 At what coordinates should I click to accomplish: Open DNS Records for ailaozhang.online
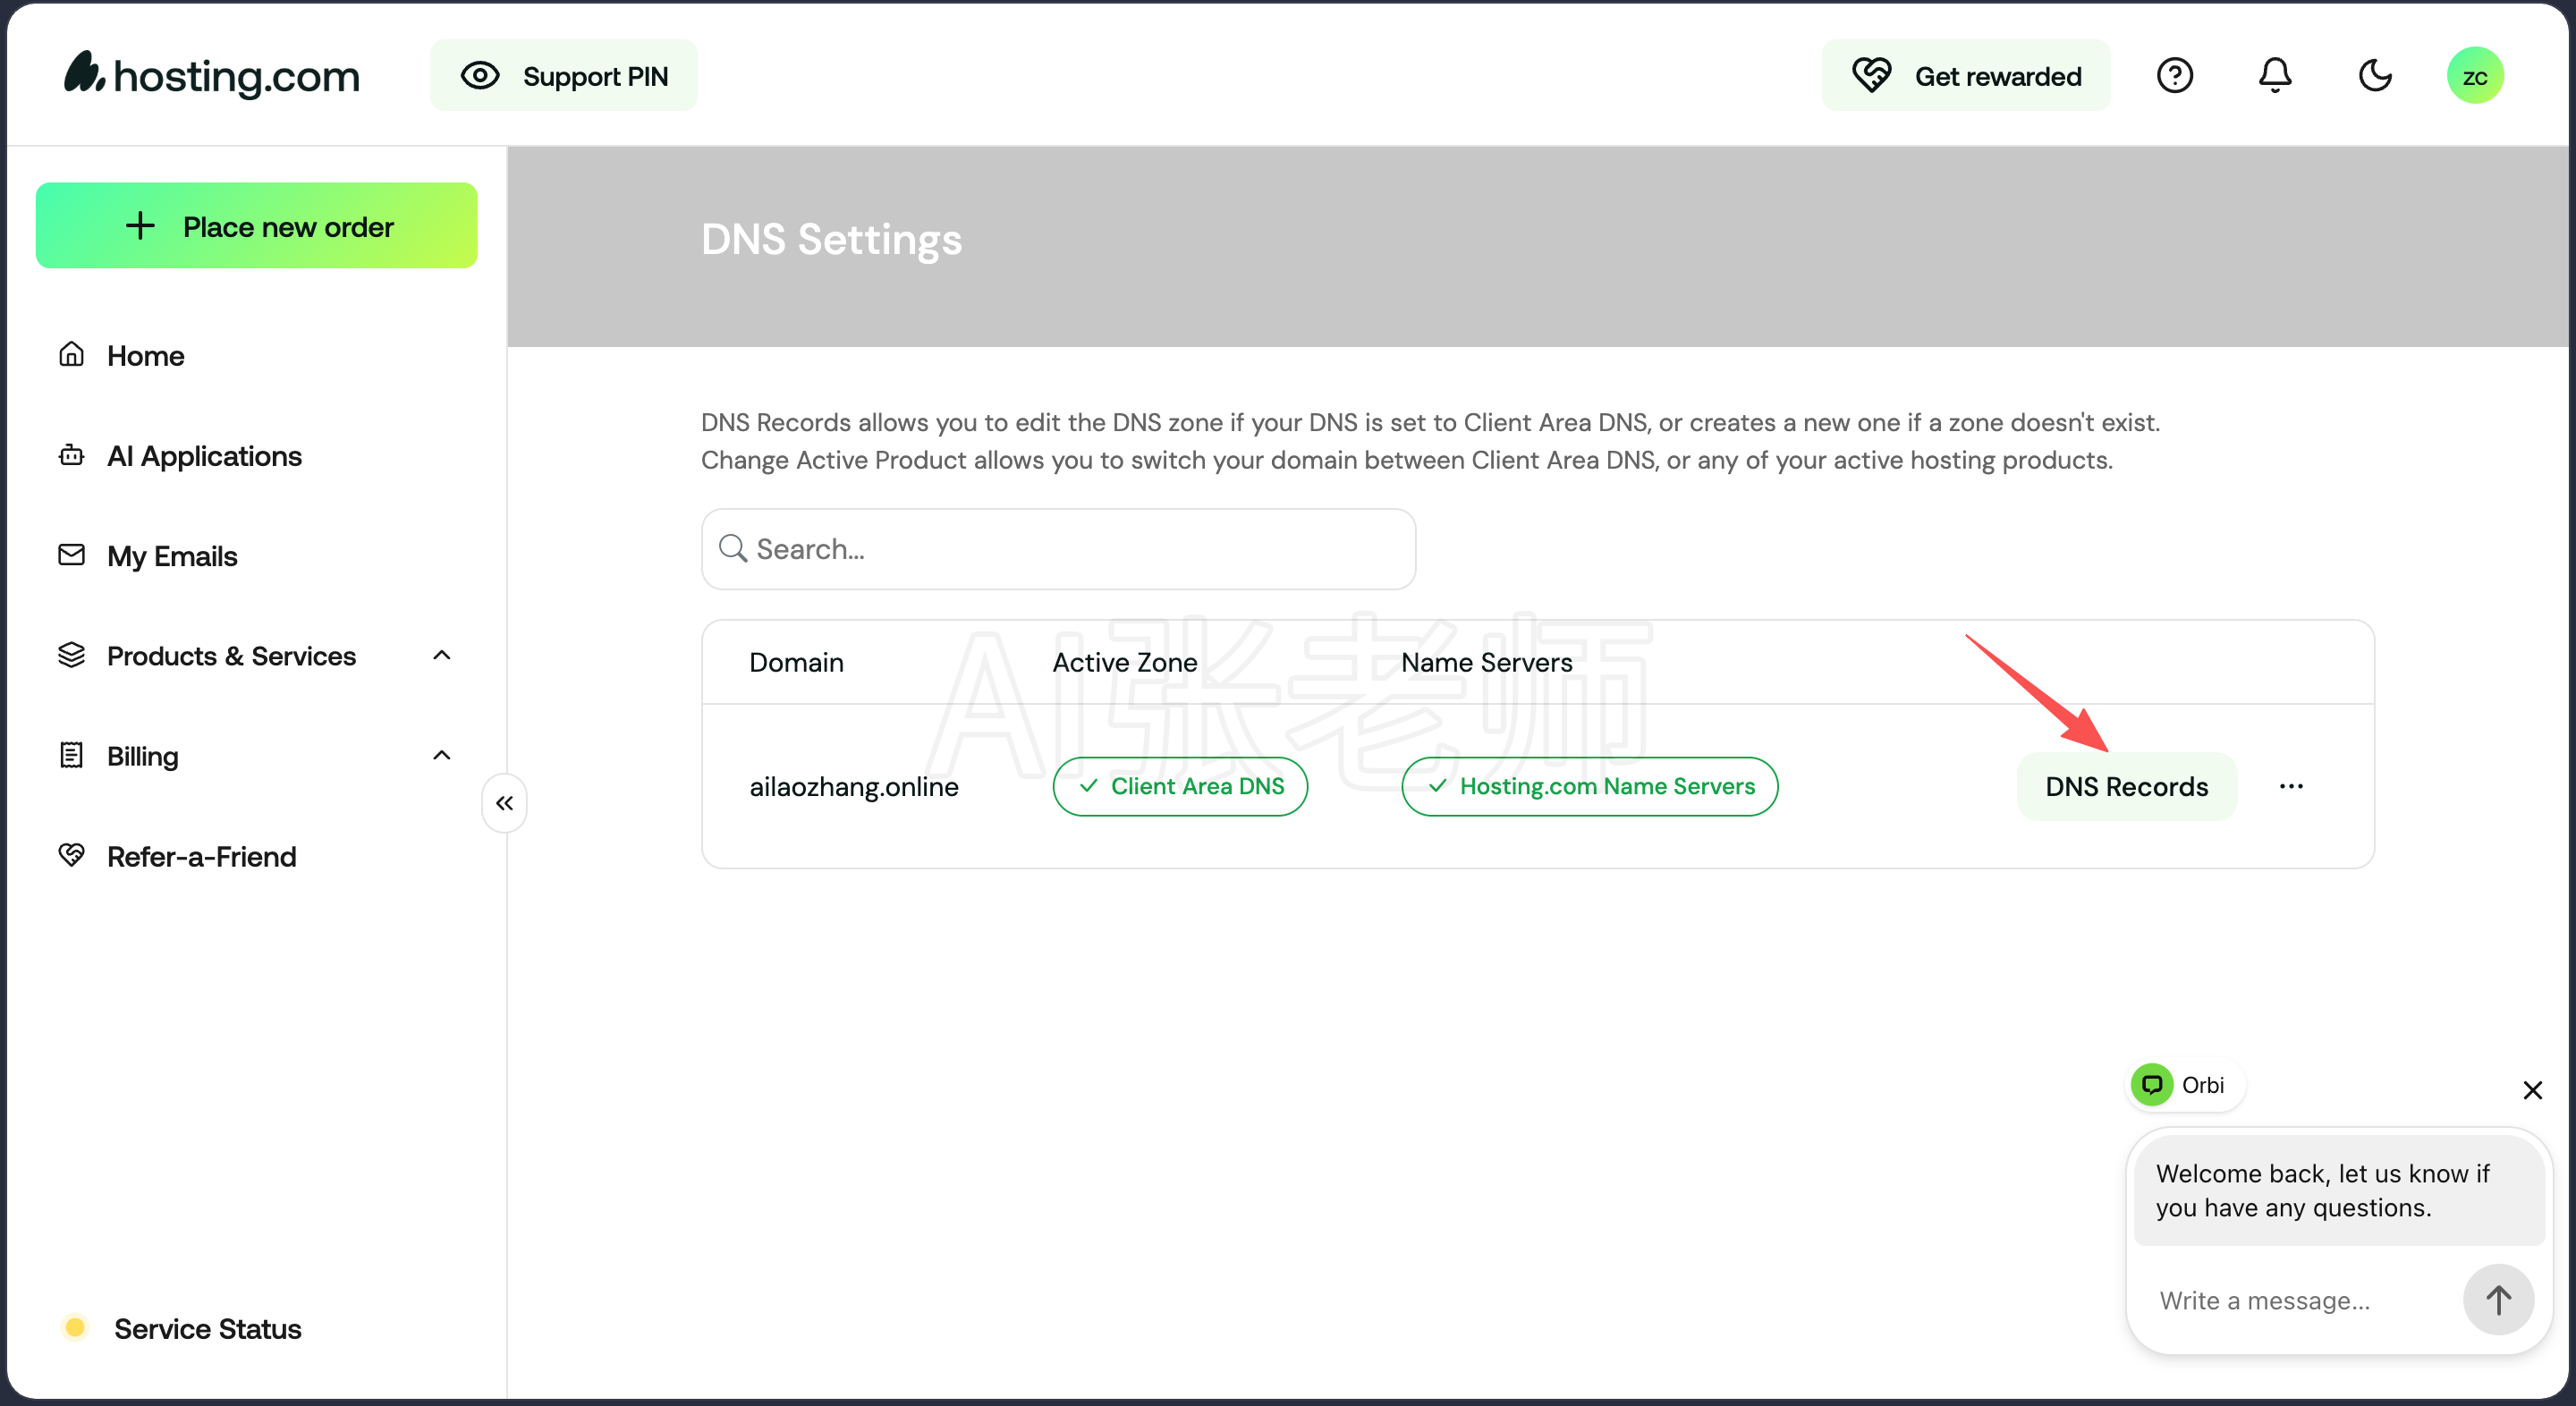pos(2127,787)
